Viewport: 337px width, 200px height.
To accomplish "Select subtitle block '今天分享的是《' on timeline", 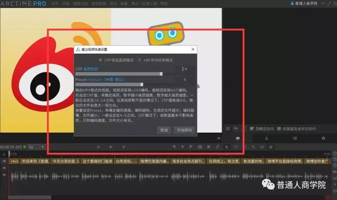I will pyautogui.click(x=65, y=162).
